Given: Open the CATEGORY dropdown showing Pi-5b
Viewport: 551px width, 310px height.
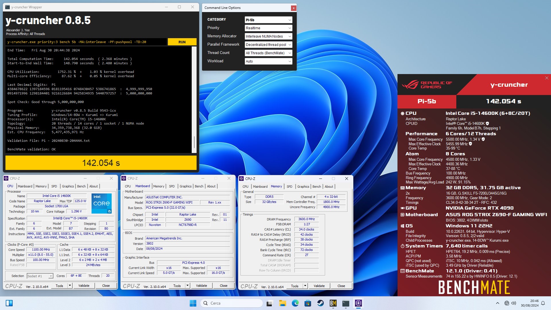Looking at the screenshot, I should (x=268, y=20).
